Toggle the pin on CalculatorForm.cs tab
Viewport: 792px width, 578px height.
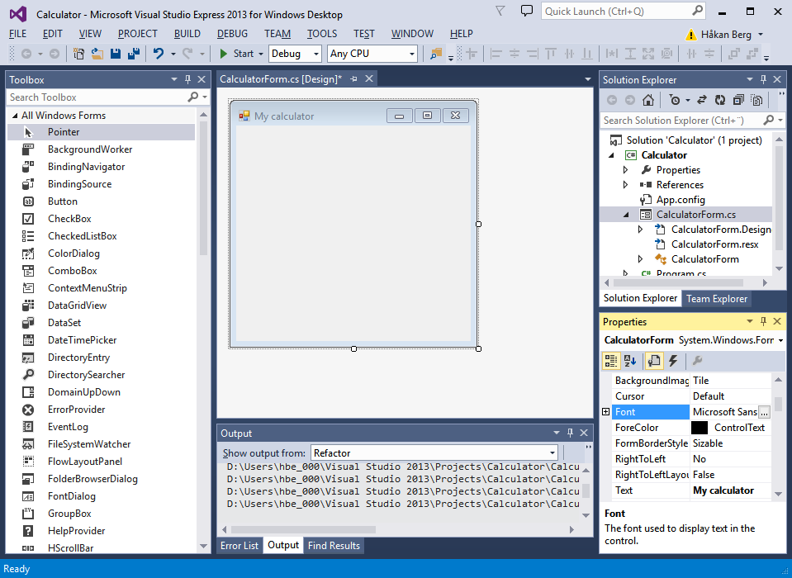354,78
